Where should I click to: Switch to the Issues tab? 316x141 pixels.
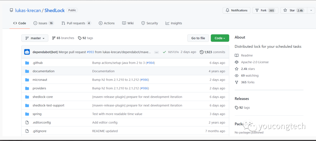coord(43,23)
